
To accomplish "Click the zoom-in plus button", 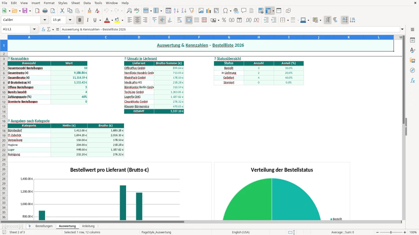I will click(x=405, y=232).
